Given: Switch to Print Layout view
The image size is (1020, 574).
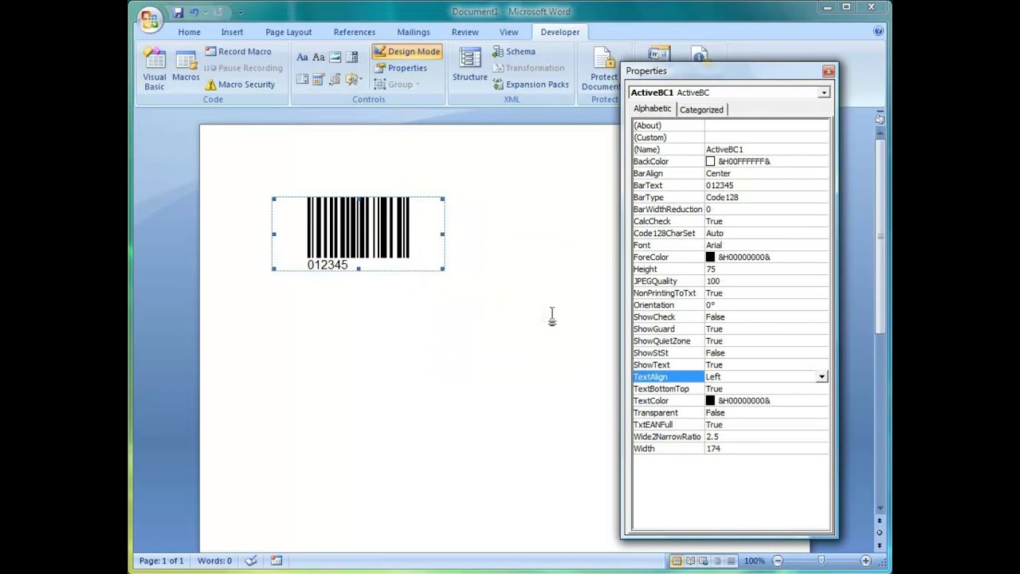Looking at the screenshot, I should pyautogui.click(x=676, y=561).
